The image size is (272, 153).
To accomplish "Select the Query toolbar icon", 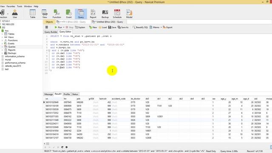I will (x=81, y=14).
